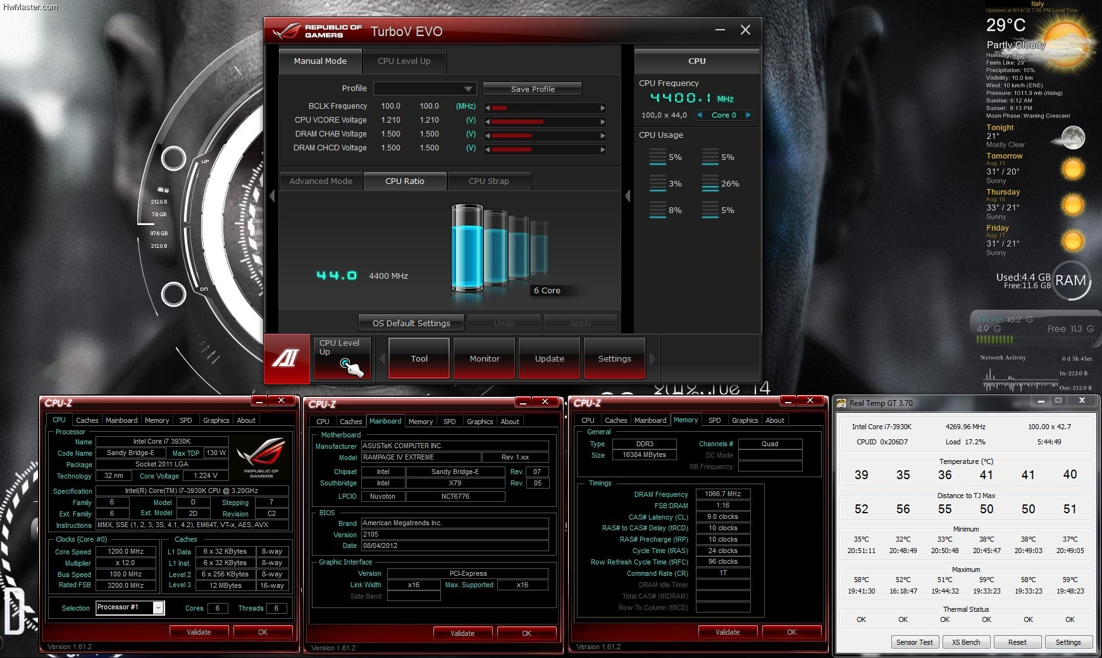The width and height of the screenshot is (1102, 658).
Task: Decrease DRAM CHCD Voltage with left arrow
Action: click(487, 149)
